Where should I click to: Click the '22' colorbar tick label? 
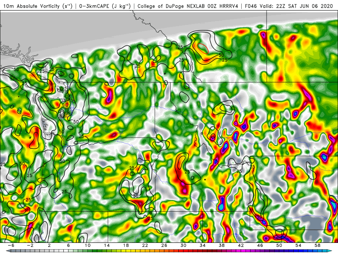coord(145,245)
